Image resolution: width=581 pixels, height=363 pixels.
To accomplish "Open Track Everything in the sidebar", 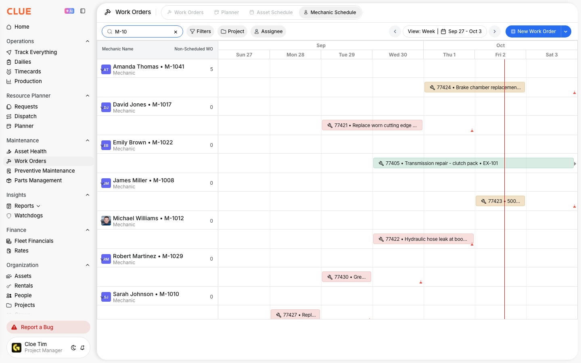I will click(x=36, y=52).
